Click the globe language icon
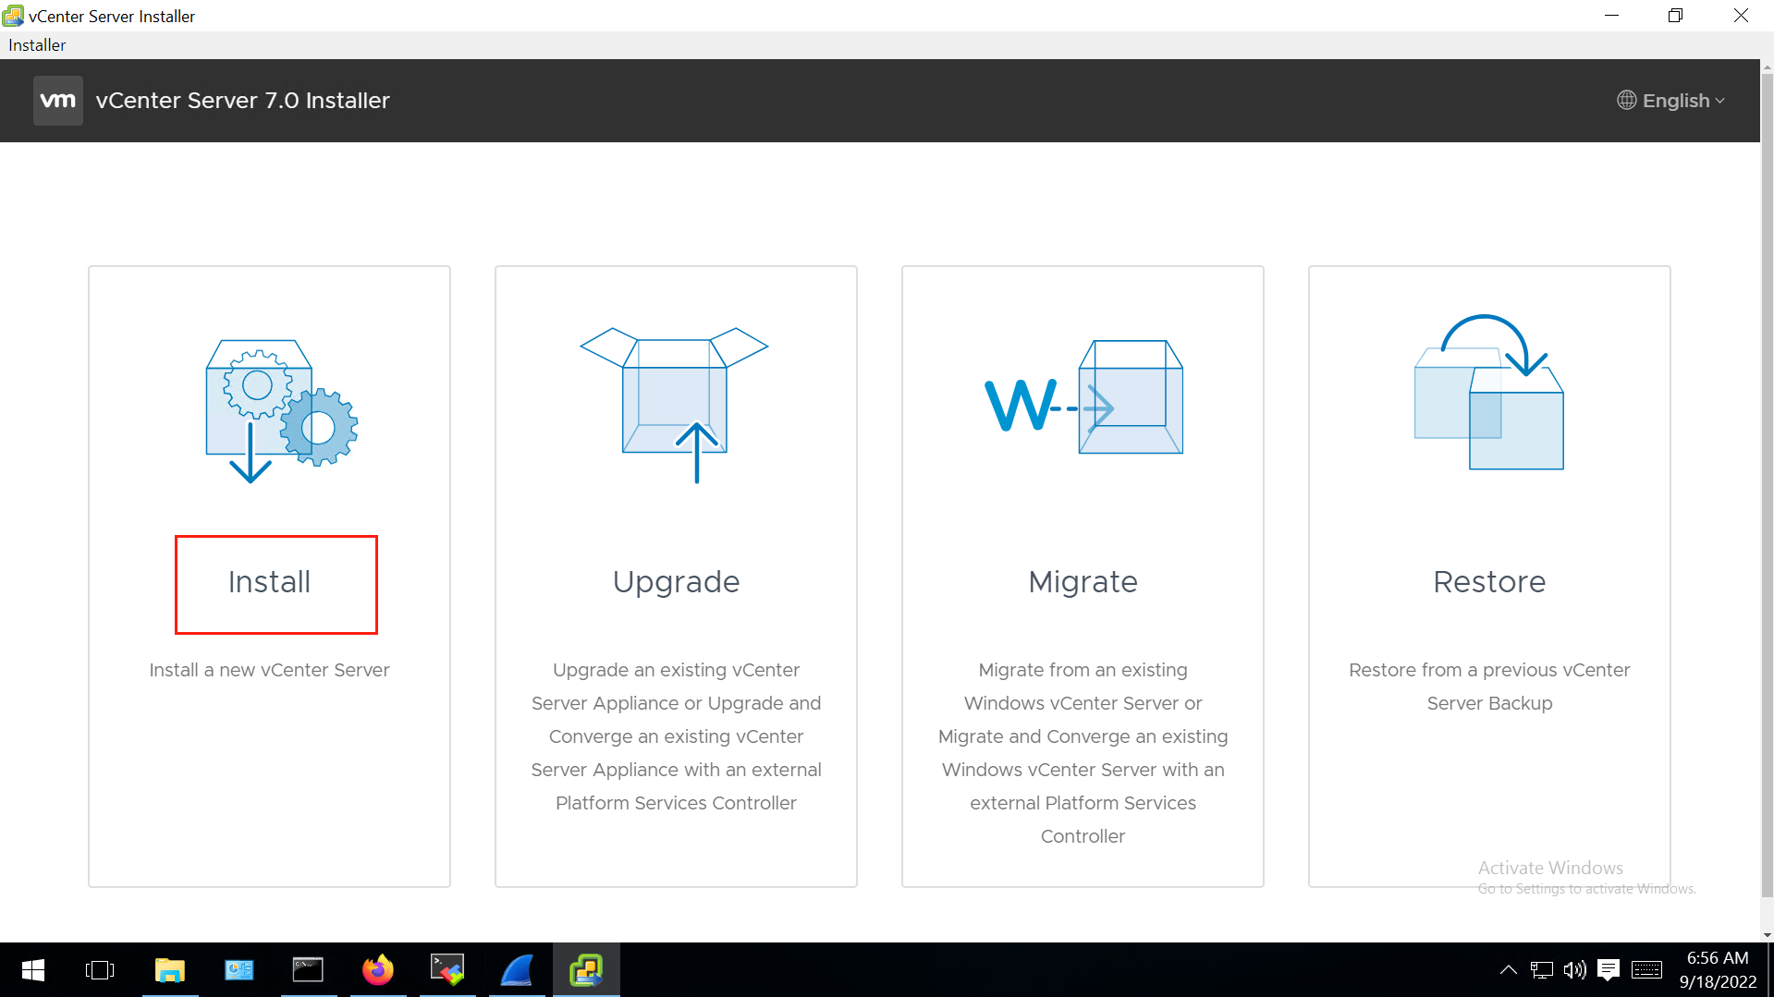Screen dimensions: 1774x997 [1626, 100]
